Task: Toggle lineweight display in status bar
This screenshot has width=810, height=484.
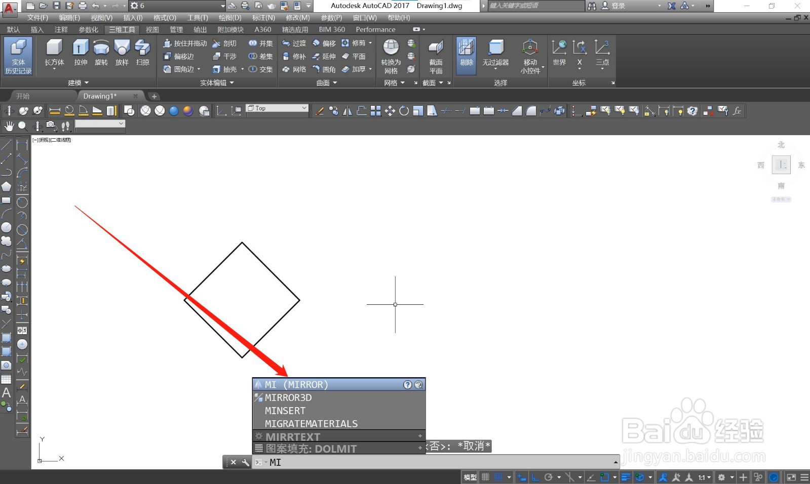Action: pyautogui.click(x=626, y=477)
